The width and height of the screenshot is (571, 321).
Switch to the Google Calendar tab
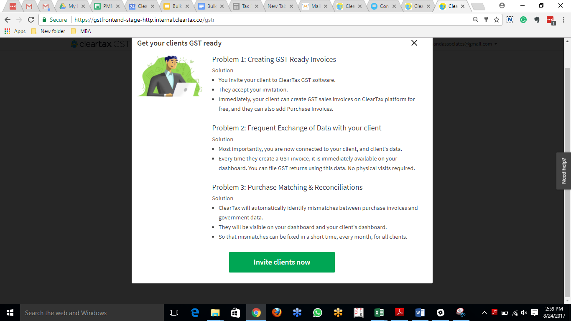(141, 6)
